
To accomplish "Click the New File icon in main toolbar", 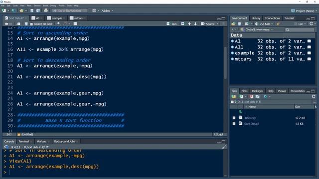I will coord(4,10).
